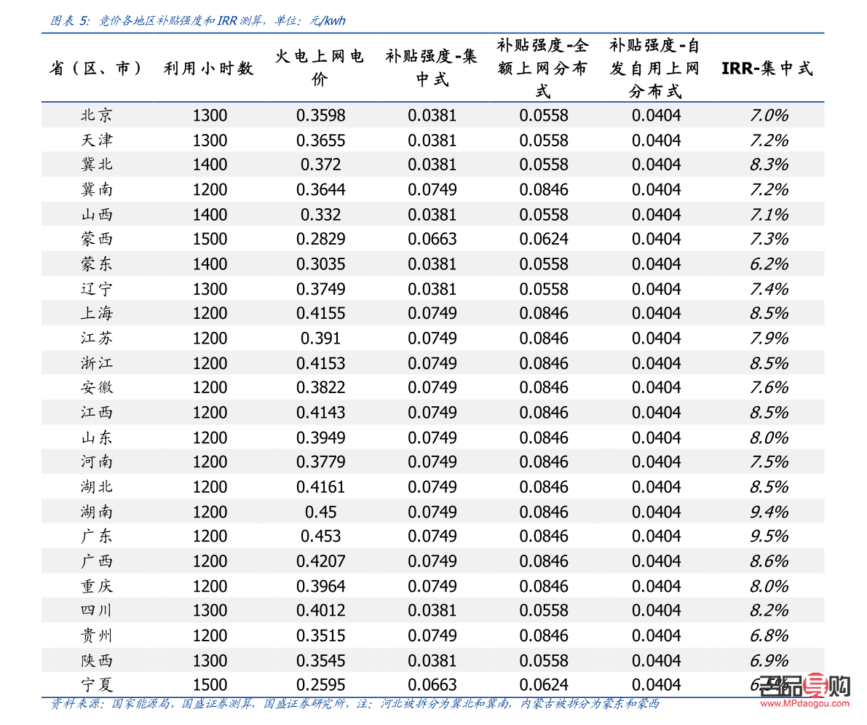Click 1500 hours in the 蒙西 row
Viewport: 867px width, 725px height.
(210, 239)
